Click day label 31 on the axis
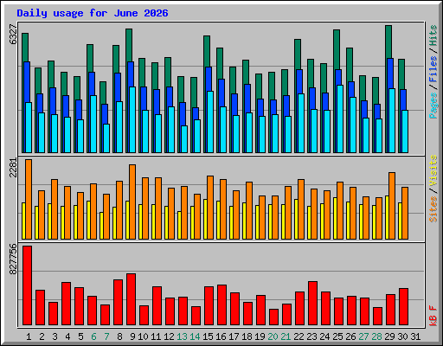 415,336
